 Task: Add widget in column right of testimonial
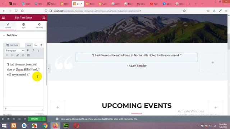pos(213,62)
